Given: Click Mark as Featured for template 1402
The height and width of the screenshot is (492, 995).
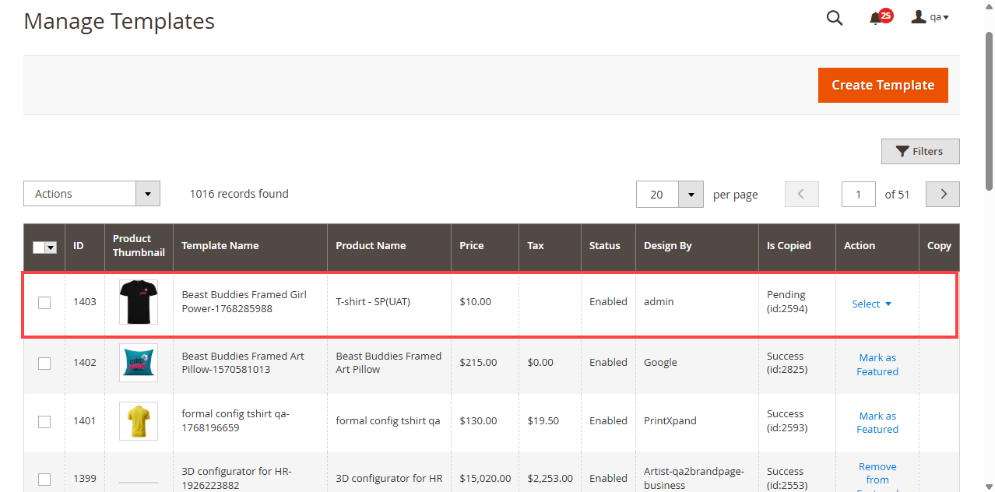Looking at the screenshot, I should click(877, 364).
